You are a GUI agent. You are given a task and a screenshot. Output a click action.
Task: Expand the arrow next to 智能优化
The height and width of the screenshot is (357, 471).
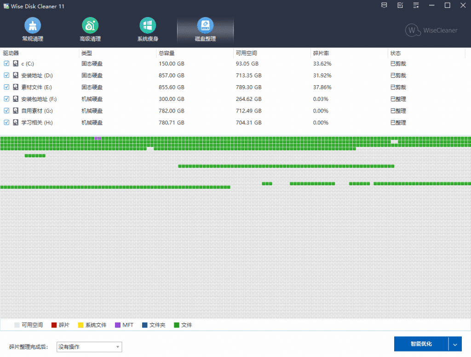[455, 344]
